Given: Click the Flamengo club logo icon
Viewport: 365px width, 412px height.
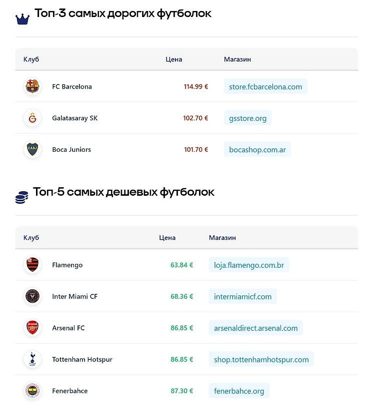Looking at the screenshot, I should click(32, 265).
